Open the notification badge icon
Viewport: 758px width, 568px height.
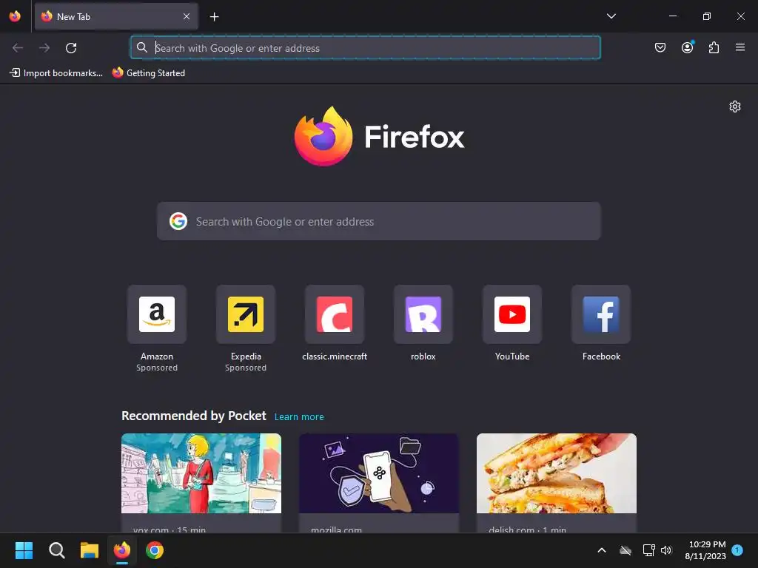(737, 550)
